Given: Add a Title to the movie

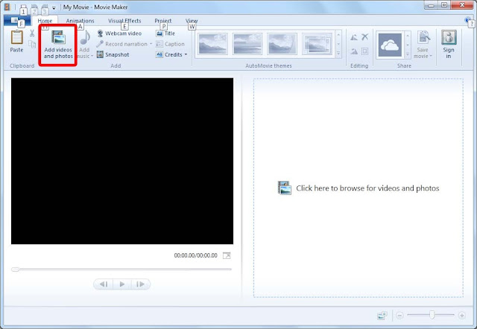Looking at the screenshot, I should coord(165,33).
